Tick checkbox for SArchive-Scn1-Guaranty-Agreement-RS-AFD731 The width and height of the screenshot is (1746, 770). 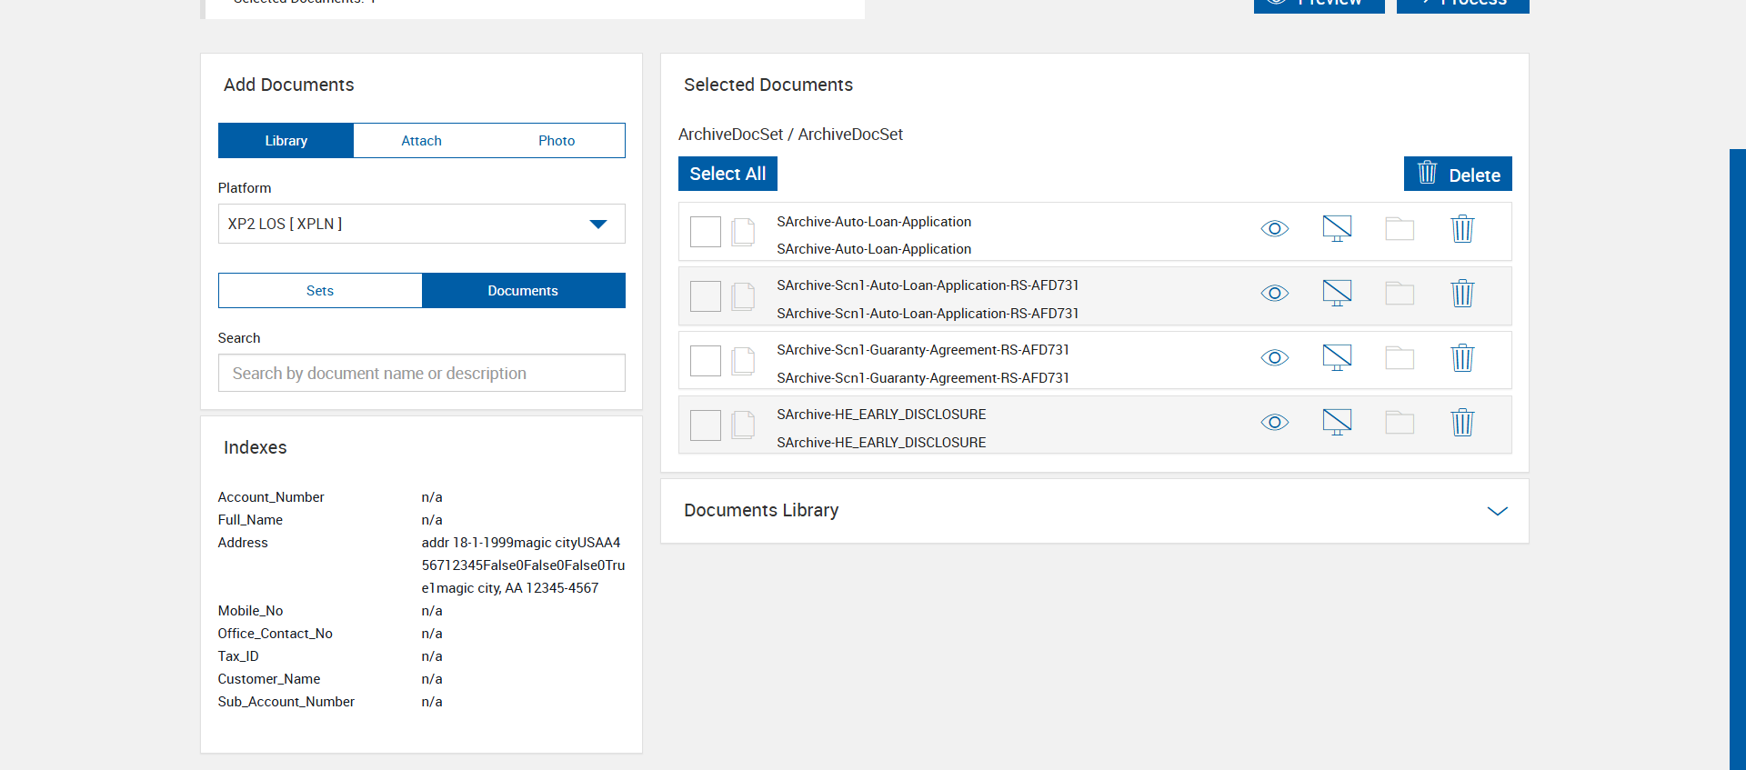point(705,361)
